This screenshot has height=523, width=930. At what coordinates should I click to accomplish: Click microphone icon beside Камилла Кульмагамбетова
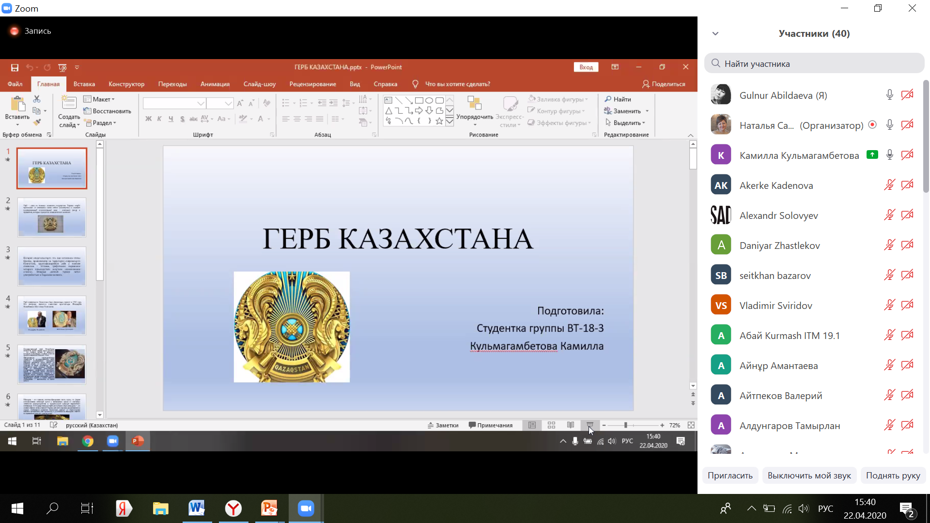point(890,155)
